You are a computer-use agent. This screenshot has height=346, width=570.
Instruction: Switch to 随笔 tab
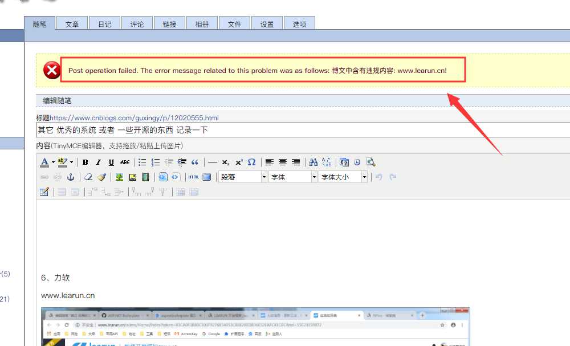click(x=40, y=24)
